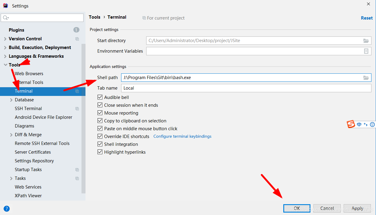The width and height of the screenshot is (376, 215).
Task: Toggle Highlight hyperlinks checkbox
Action: [100, 152]
